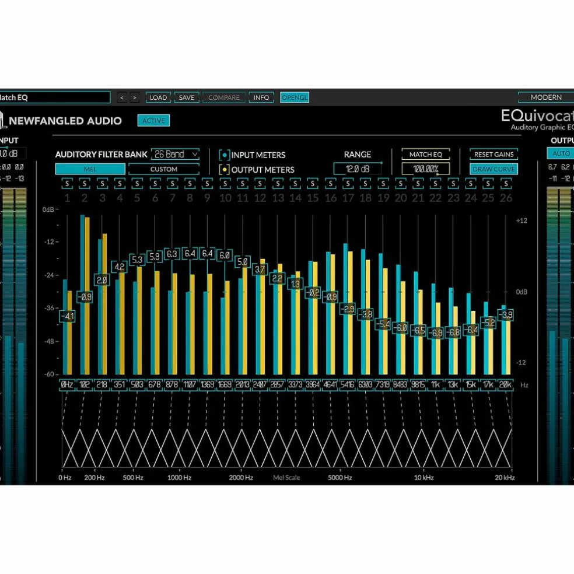This screenshot has height=574, width=574.
Task: Select the CUSTOM scale tab
Action: [x=164, y=169]
